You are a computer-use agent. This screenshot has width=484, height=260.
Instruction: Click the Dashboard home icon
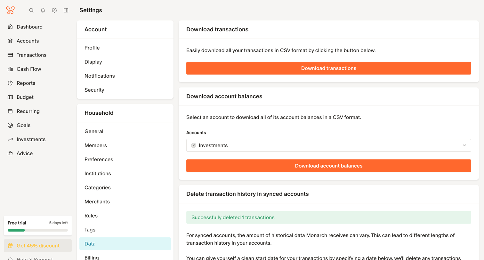10,27
